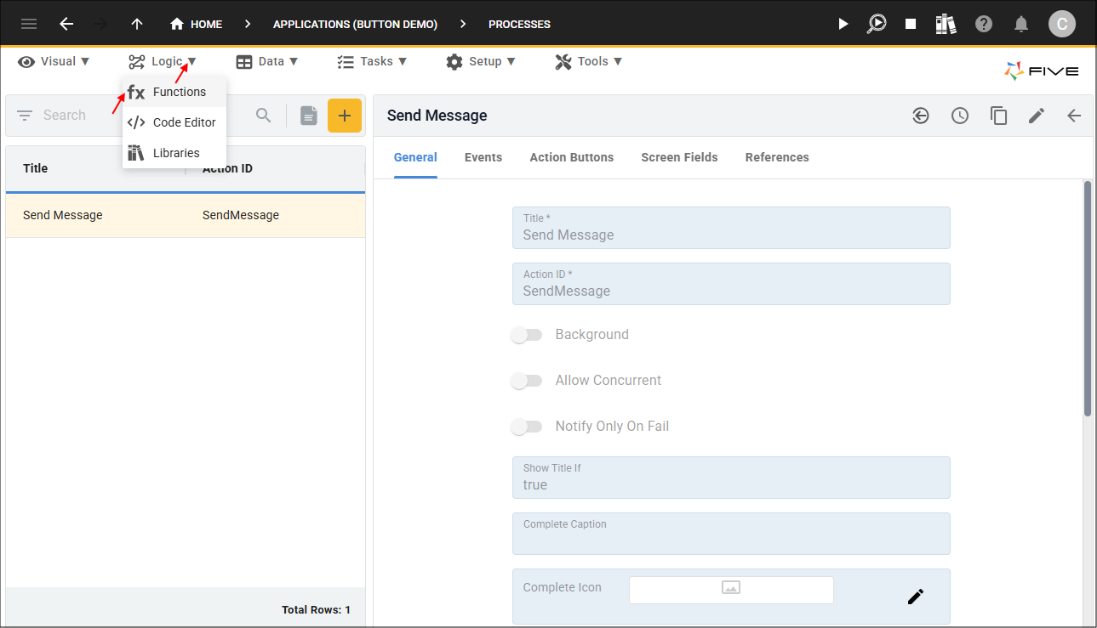The image size is (1097, 628).
Task: Click the Complete Caption input field
Action: click(730, 538)
